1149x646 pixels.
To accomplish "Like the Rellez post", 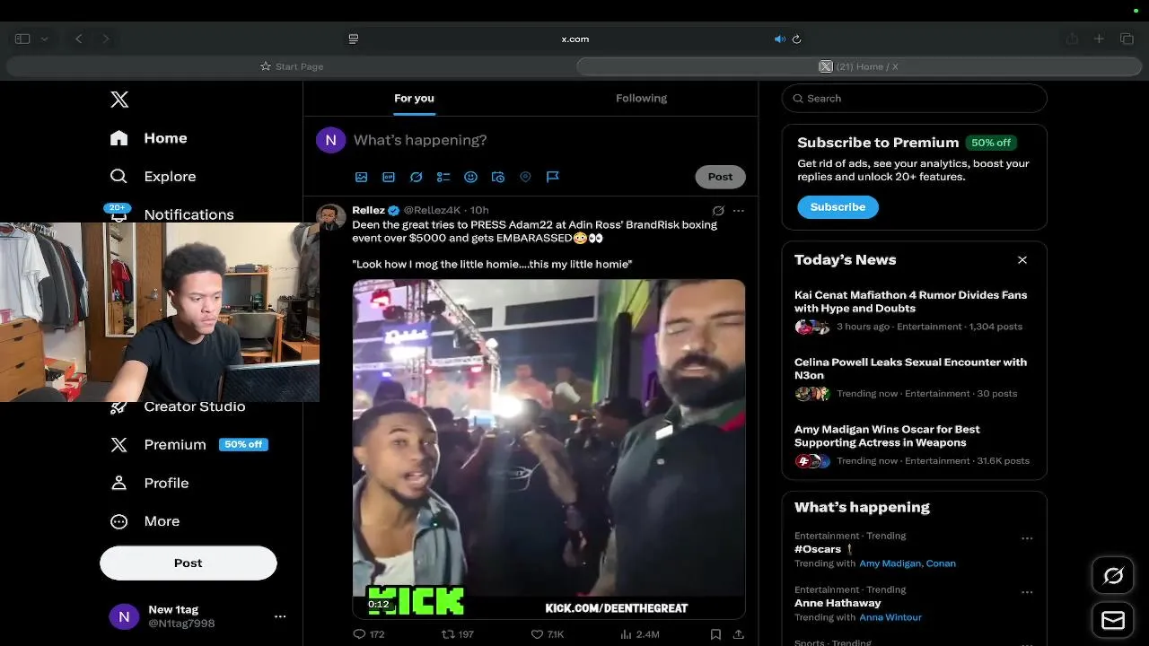I will [548, 634].
